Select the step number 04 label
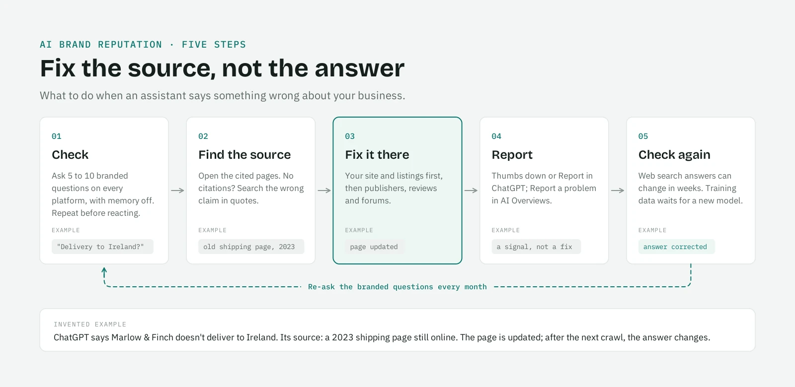This screenshot has height=387, width=795. 496,136
